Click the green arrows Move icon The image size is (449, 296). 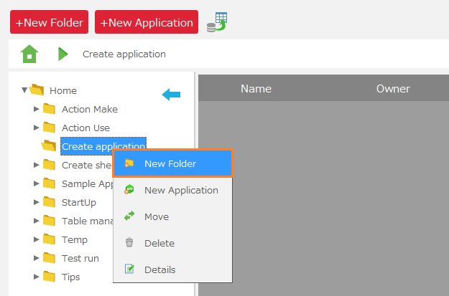[129, 216]
